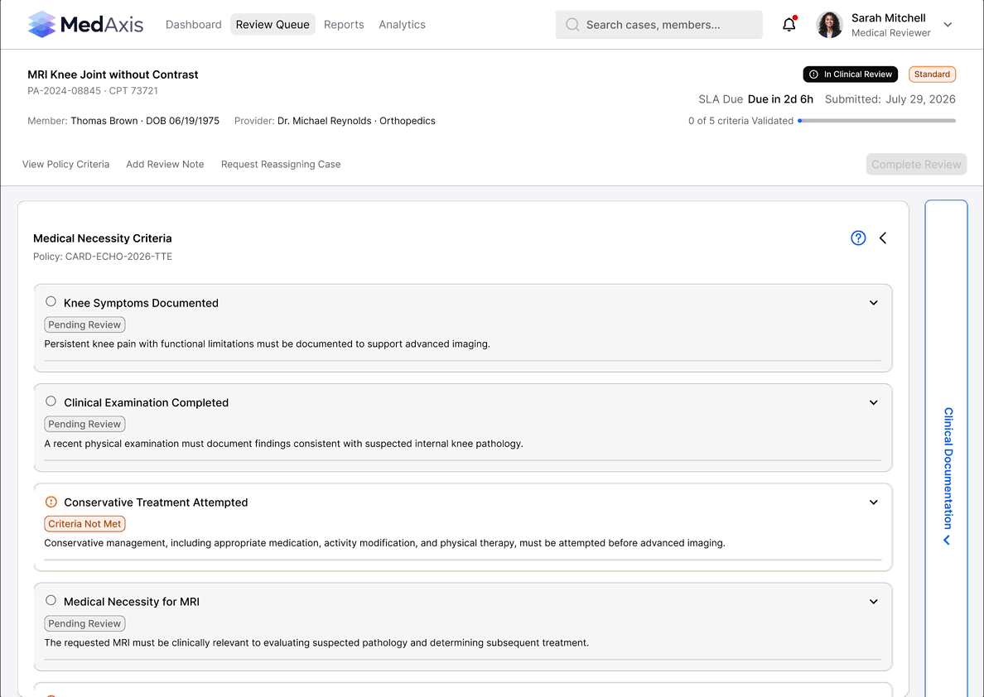Click the SLA text Due in 2d 6h
Screen dimensions: 984x697
(x=781, y=99)
